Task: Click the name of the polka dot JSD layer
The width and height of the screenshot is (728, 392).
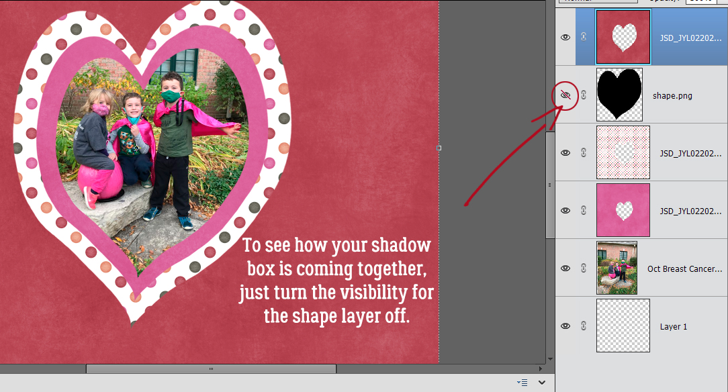Action: pyautogui.click(x=691, y=153)
